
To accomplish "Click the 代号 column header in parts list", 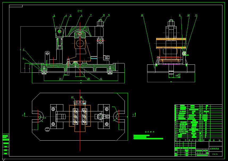I will click(x=183, y=140).
